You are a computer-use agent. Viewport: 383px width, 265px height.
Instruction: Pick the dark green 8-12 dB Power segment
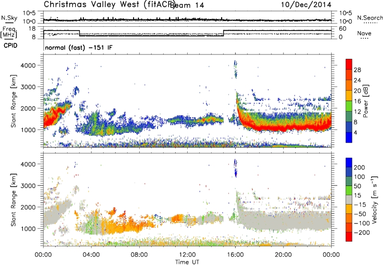(349, 117)
